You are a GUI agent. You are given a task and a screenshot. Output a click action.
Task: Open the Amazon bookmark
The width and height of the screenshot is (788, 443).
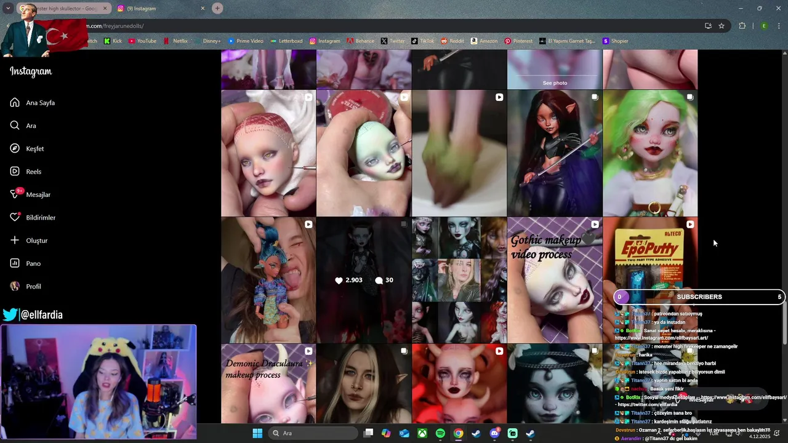(484, 41)
